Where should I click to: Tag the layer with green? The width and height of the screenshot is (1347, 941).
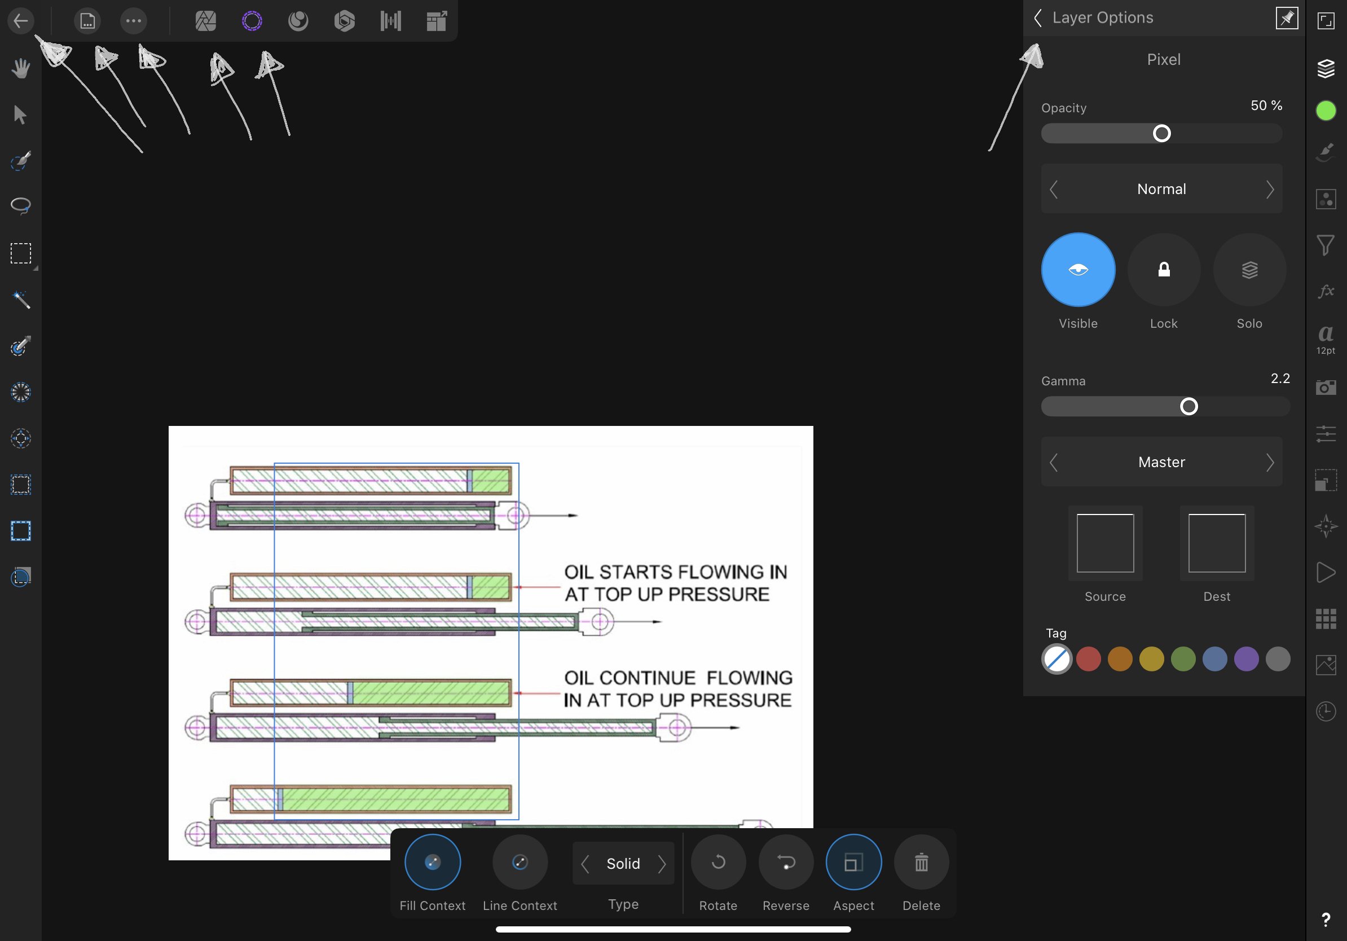[x=1183, y=659]
